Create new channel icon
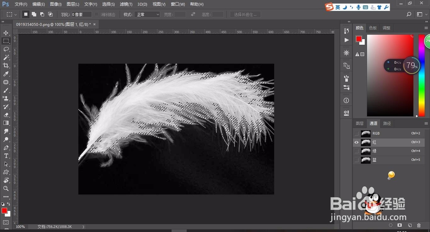The width and height of the screenshot is (430, 232). pos(410,225)
